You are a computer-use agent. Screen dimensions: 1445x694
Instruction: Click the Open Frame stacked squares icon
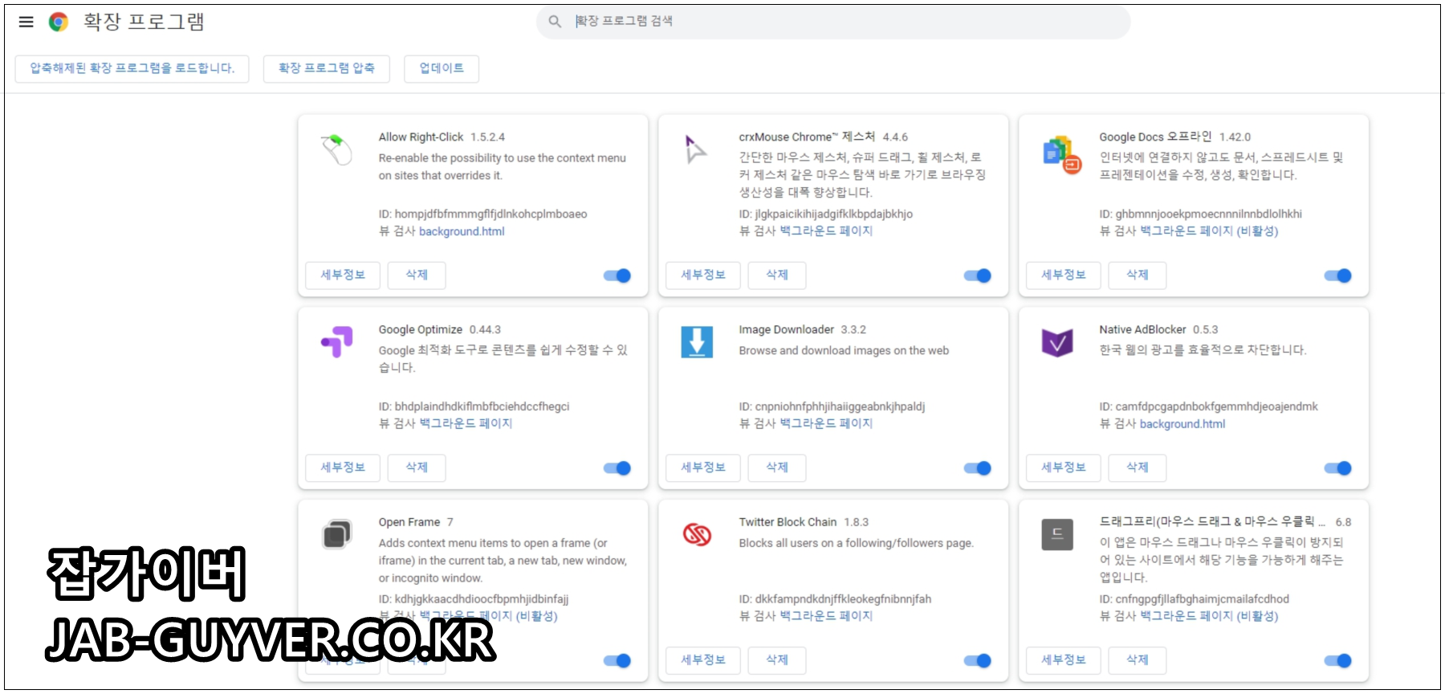[x=337, y=534]
